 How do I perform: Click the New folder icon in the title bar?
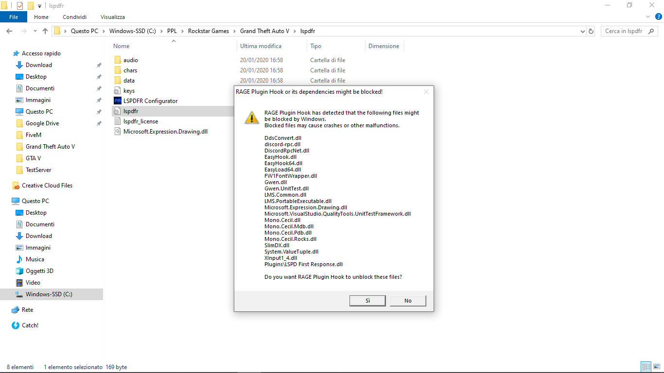(x=31, y=6)
